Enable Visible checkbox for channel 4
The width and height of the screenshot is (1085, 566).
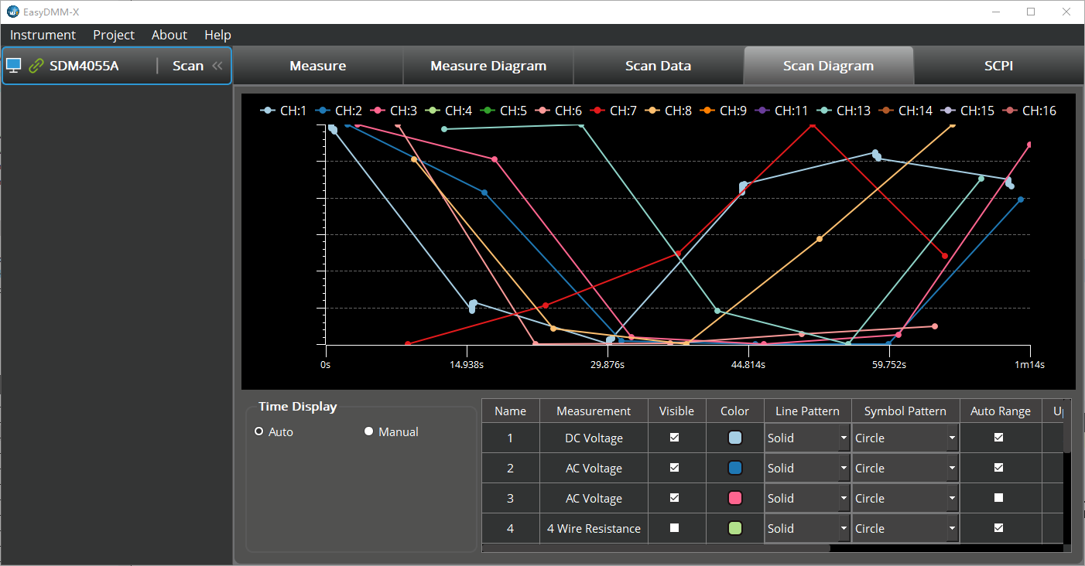click(x=675, y=528)
